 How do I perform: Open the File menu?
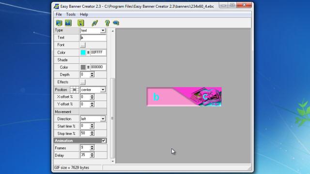pyautogui.click(x=59, y=14)
